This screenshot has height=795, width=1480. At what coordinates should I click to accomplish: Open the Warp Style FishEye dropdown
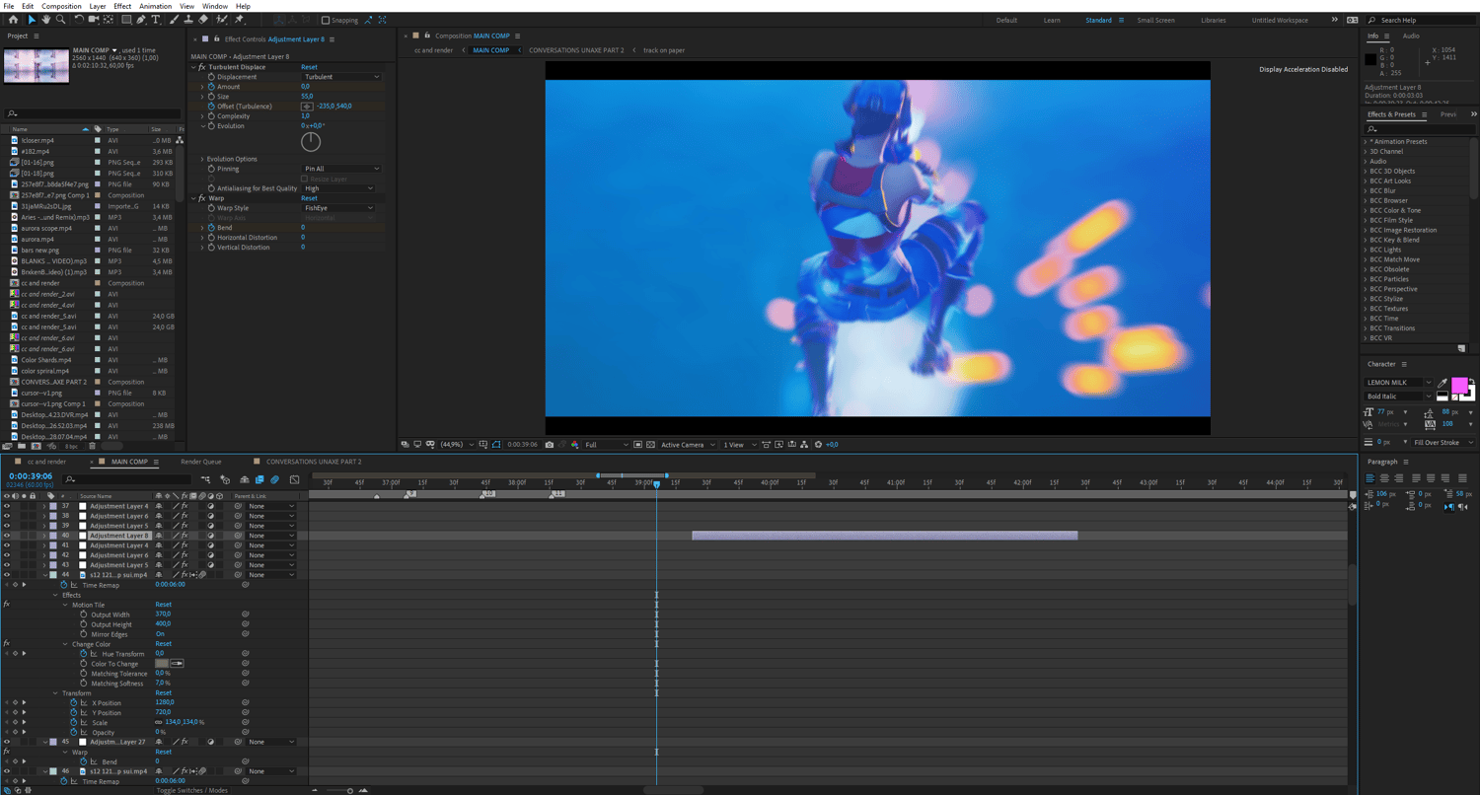340,208
